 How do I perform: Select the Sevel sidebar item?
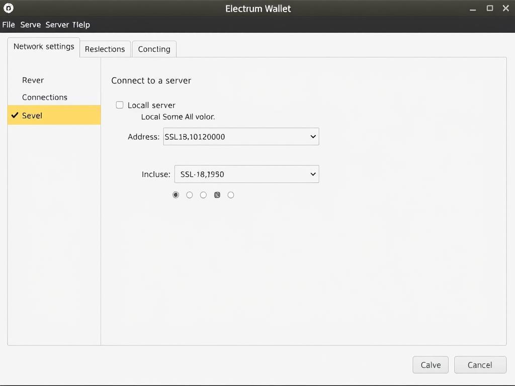(54, 115)
